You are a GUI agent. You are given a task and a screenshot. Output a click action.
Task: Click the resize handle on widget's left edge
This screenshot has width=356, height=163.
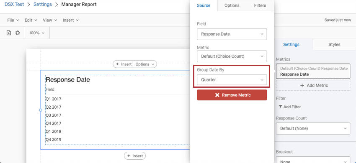tap(41, 110)
